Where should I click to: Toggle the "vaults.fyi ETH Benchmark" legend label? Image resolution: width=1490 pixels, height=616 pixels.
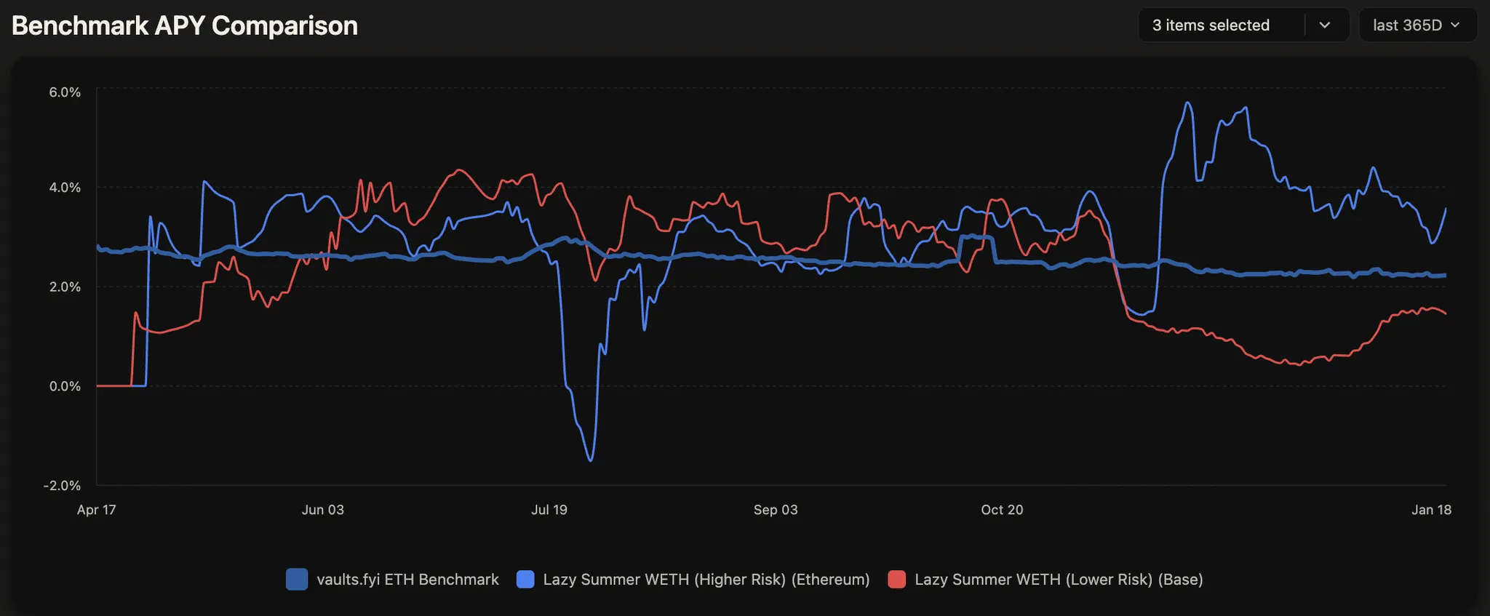pyautogui.click(x=407, y=580)
